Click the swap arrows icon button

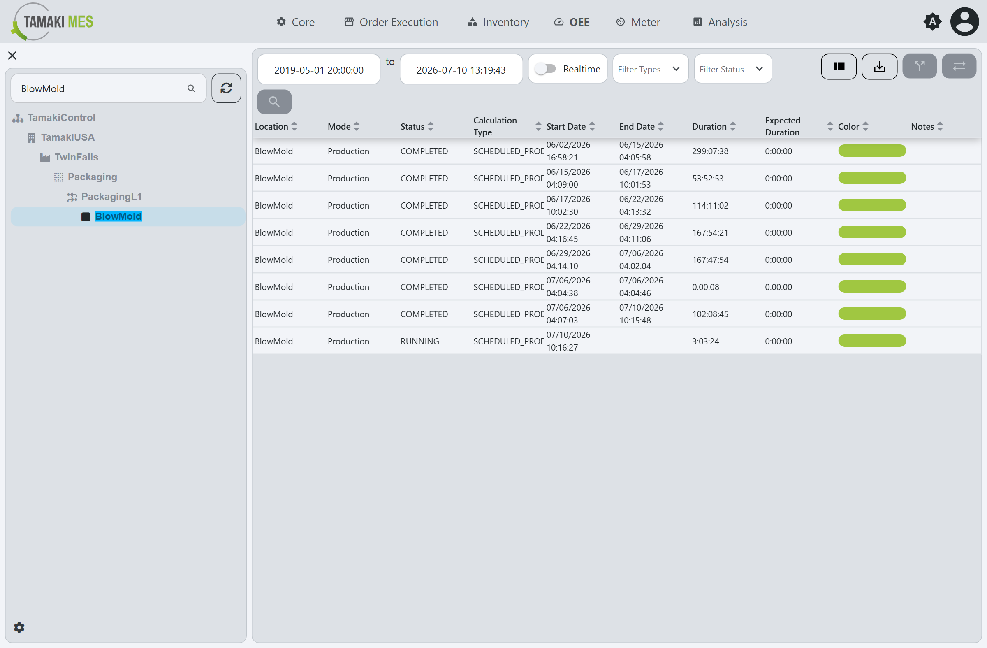point(959,66)
